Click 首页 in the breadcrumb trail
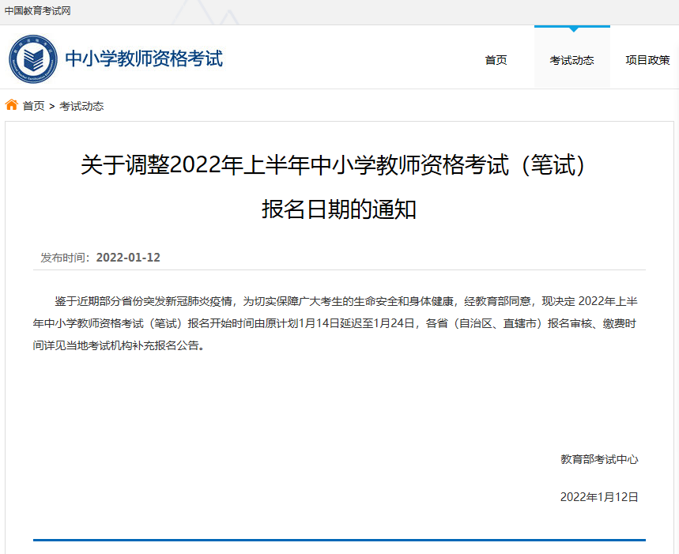 [33, 106]
